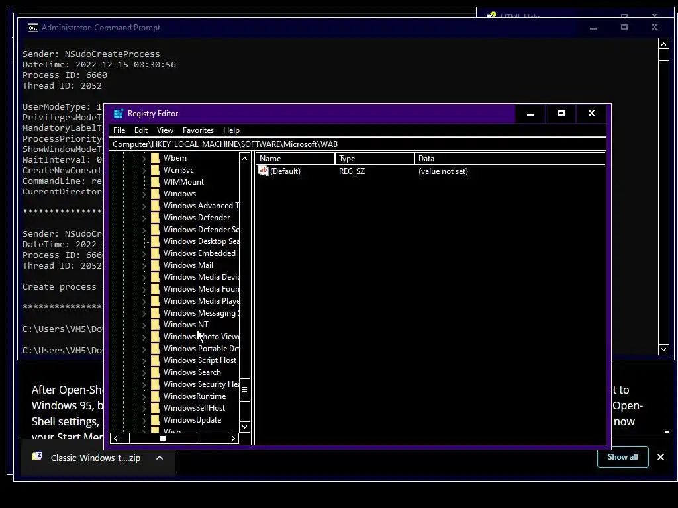Click the (value not set) data cell
This screenshot has height=508, width=678.
[443, 171]
